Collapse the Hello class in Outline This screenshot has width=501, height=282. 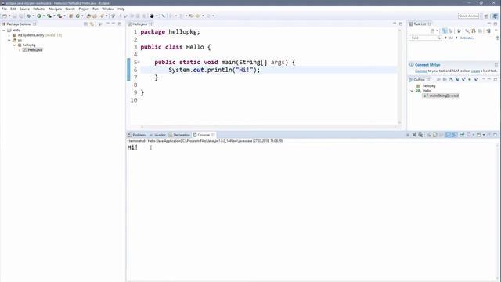412,91
